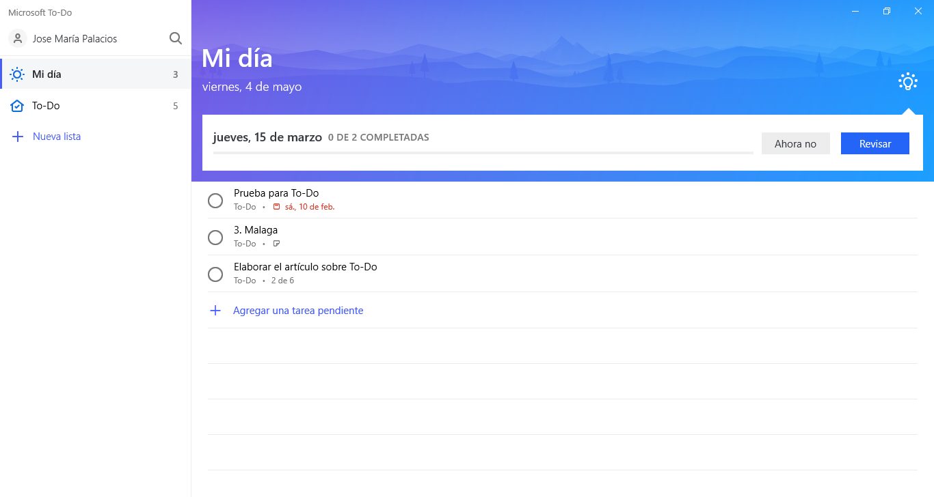Click the completion progress bar for jueves

[x=483, y=153]
